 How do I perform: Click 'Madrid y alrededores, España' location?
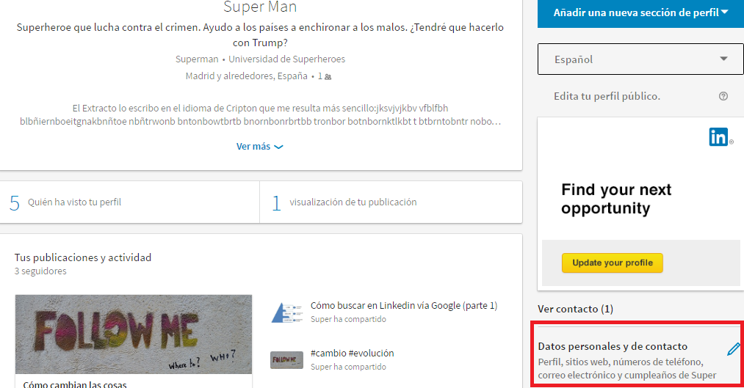coord(246,76)
